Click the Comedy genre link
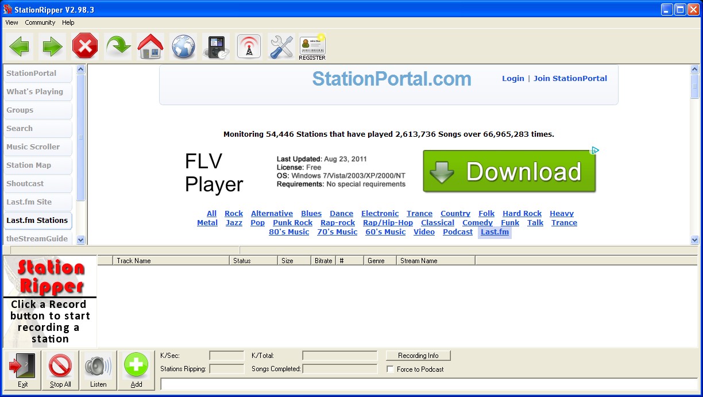 tap(478, 223)
